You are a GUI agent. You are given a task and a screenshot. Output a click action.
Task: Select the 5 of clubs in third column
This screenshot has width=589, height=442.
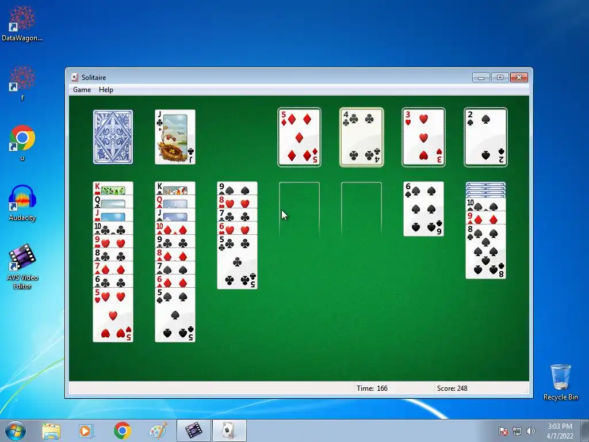coord(237,262)
